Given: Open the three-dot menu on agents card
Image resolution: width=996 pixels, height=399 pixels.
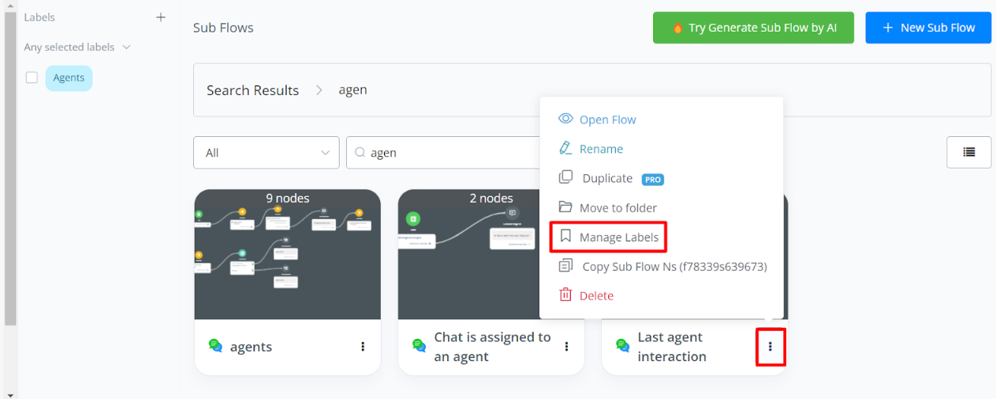Looking at the screenshot, I should pyautogui.click(x=363, y=346).
